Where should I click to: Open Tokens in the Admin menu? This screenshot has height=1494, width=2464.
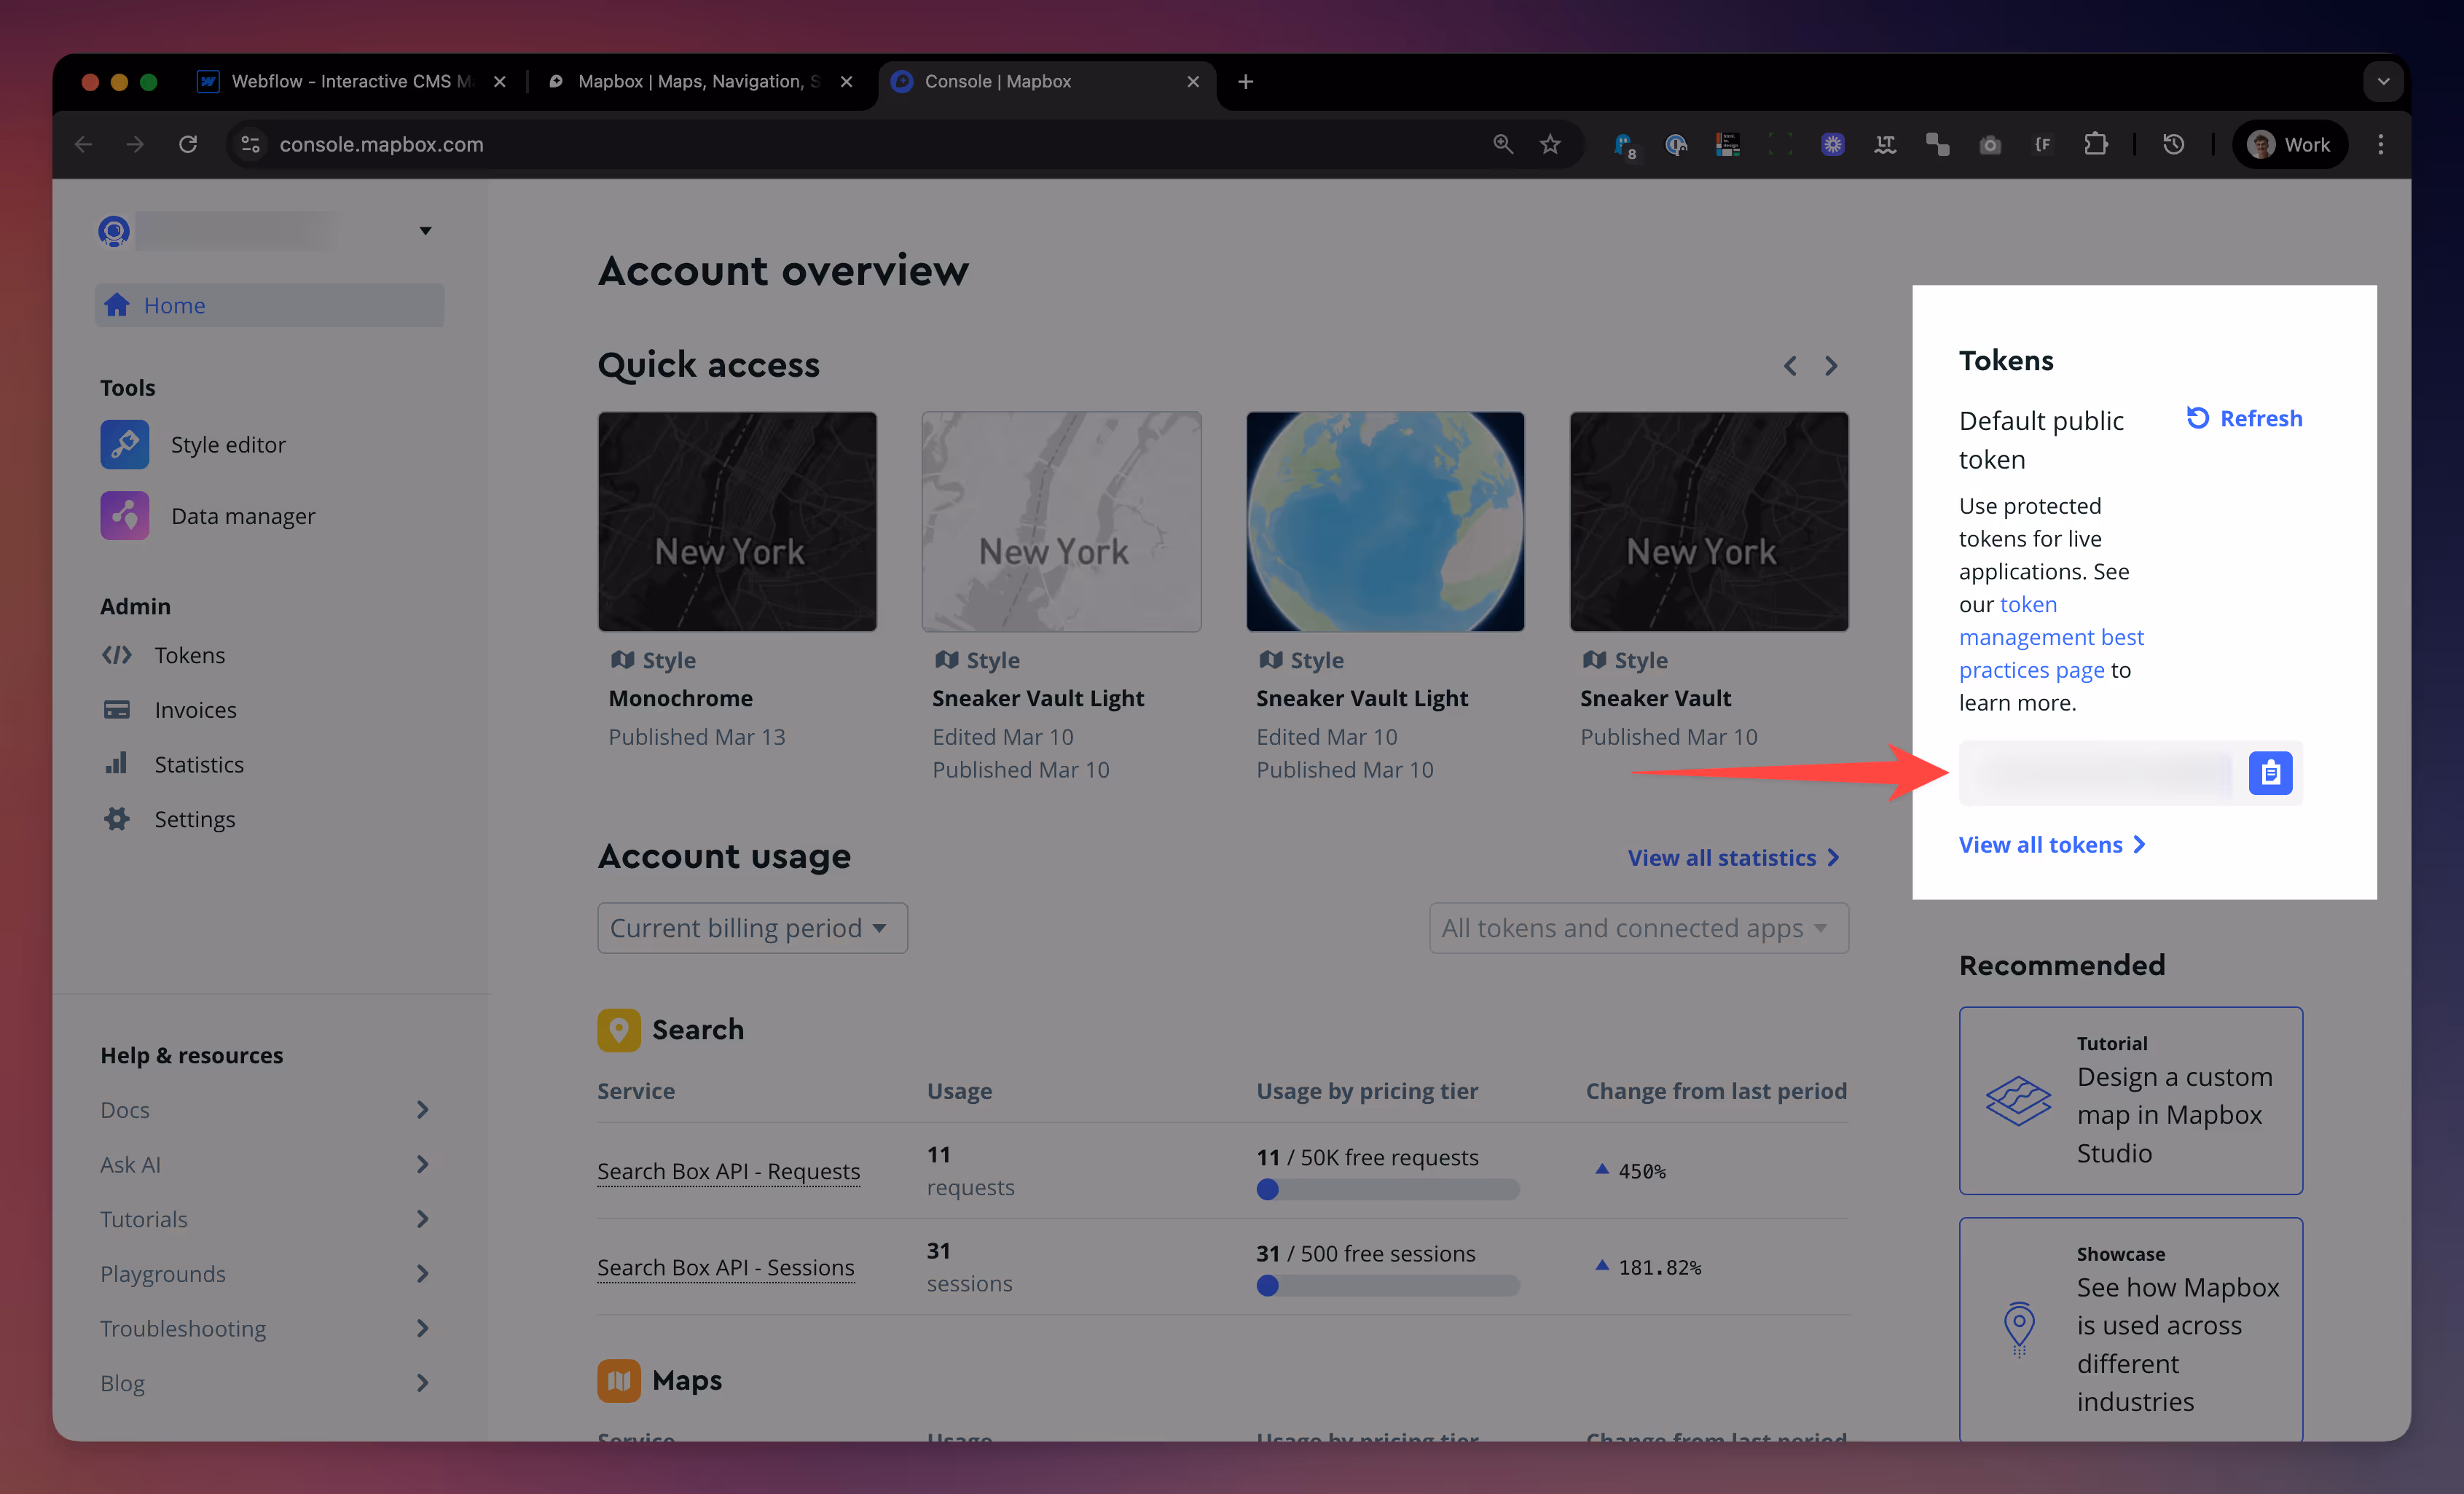coord(189,655)
